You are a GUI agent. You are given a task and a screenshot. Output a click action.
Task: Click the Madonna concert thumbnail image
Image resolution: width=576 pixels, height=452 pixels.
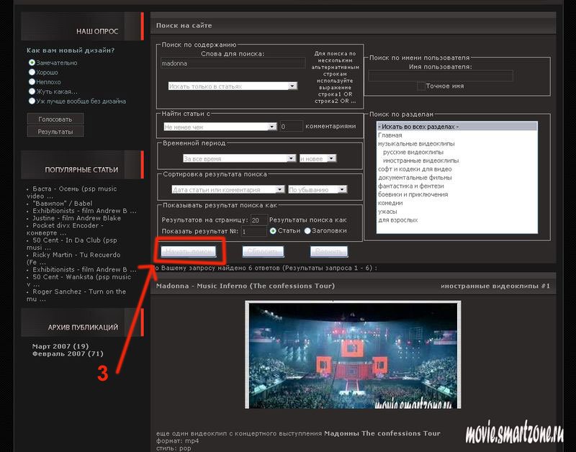point(353,355)
